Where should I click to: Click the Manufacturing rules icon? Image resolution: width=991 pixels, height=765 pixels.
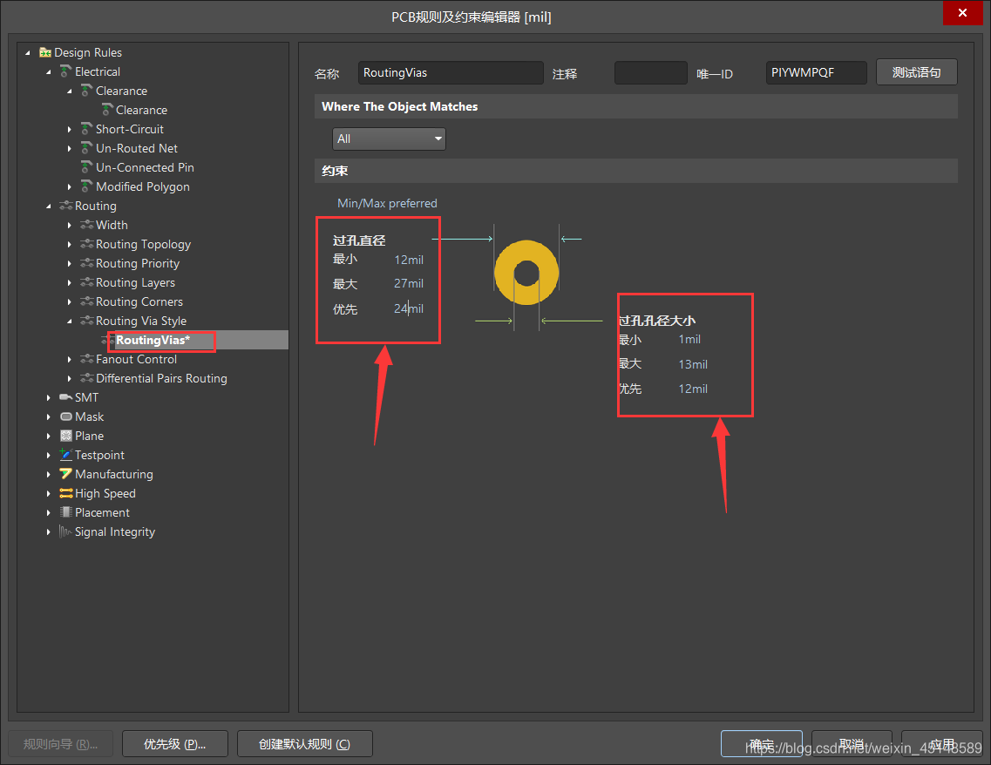click(x=66, y=474)
